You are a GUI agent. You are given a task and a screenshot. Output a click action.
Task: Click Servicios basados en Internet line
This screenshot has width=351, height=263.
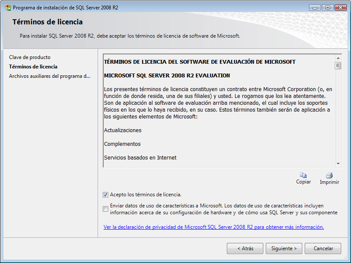[140, 158]
